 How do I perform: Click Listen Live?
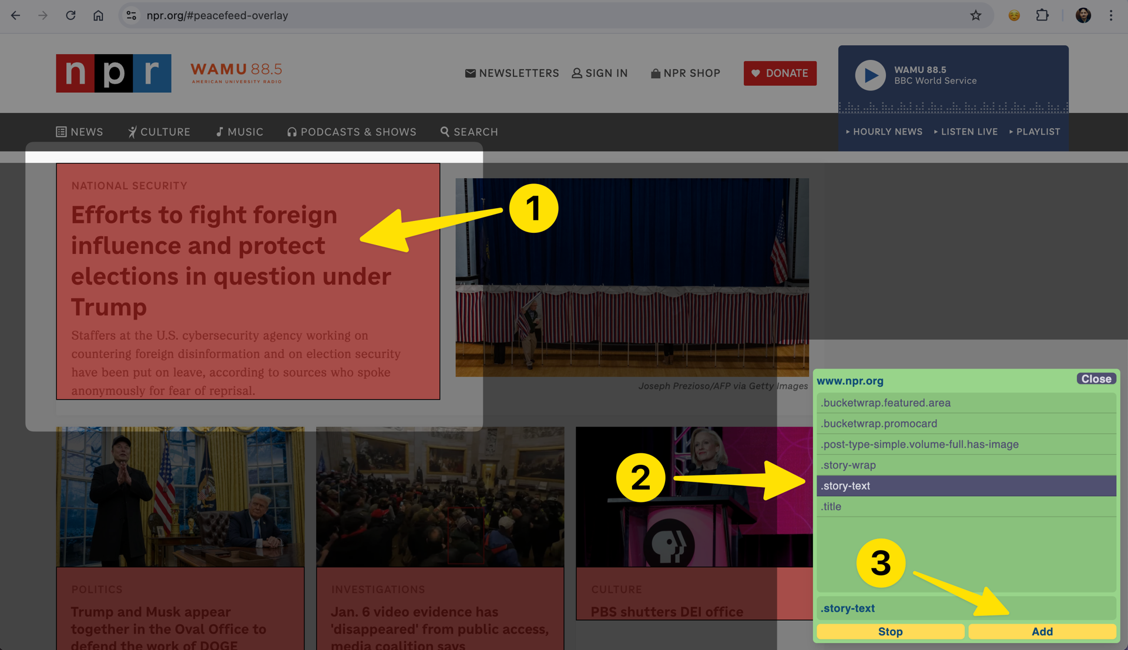[966, 132]
